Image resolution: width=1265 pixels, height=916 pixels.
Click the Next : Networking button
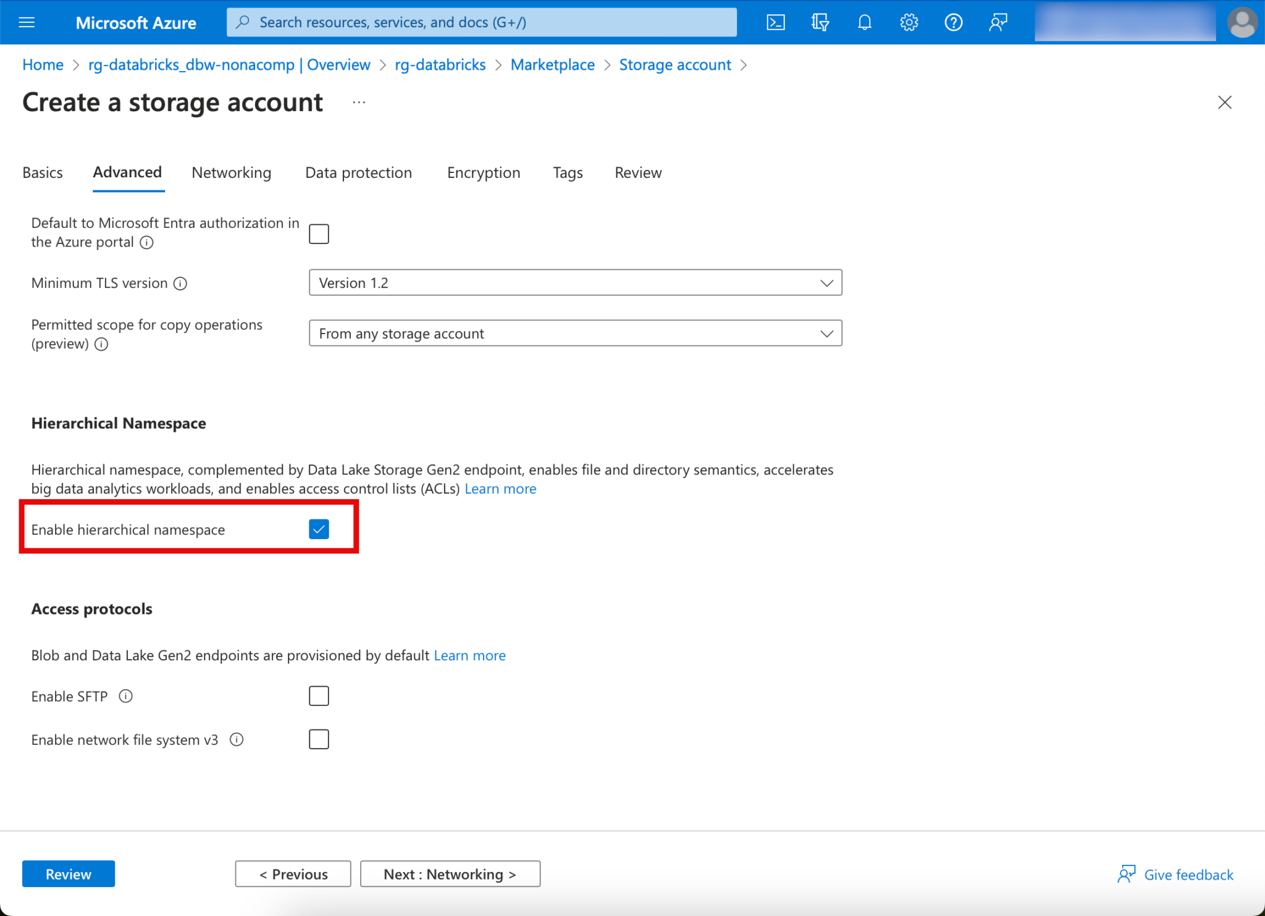point(450,874)
